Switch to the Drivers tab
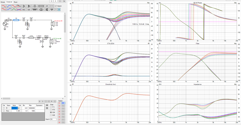The height and width of the screenshot is (125, 241). pos(3,2)
